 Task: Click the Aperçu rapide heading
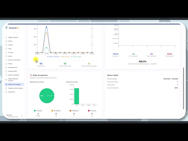coord(113,75)
